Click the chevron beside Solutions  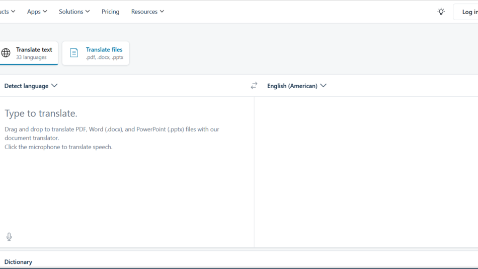click(88, 12)
